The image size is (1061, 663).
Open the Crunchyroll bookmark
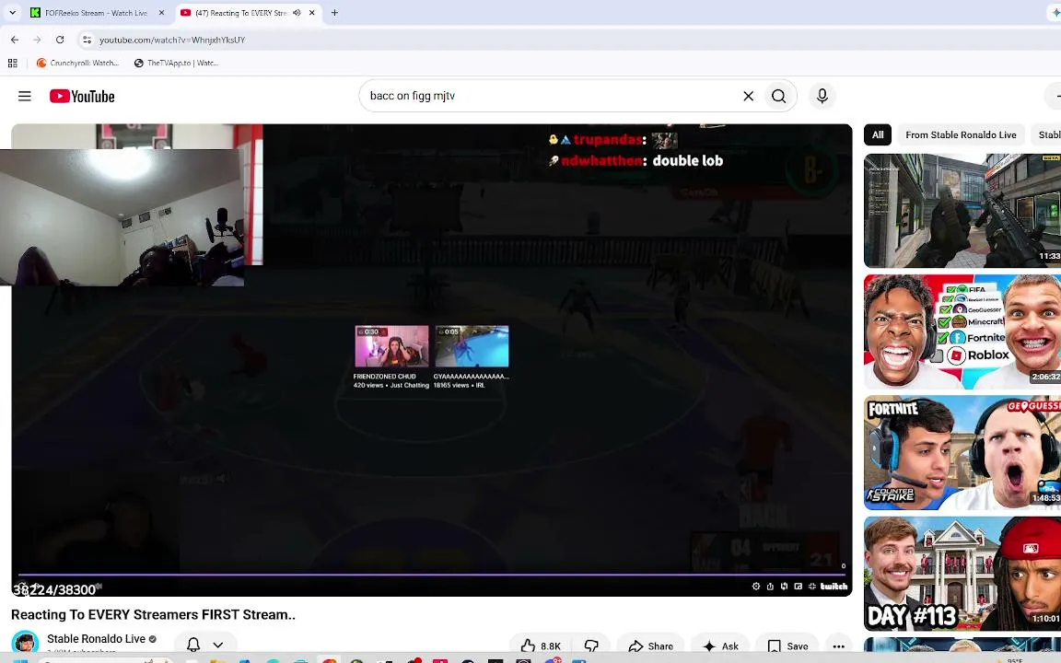point(77,63)
